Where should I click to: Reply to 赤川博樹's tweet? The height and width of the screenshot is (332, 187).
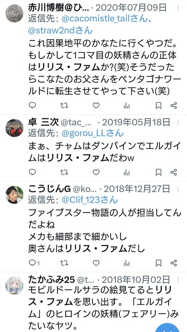click(32, 105)
